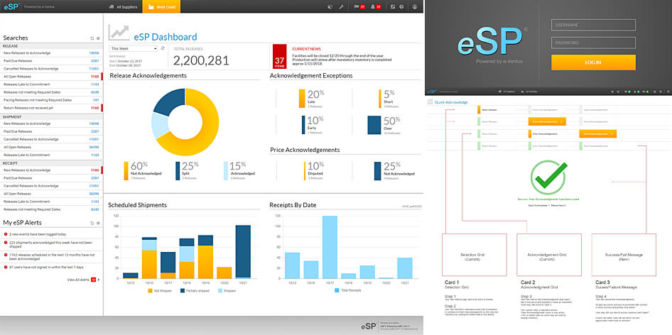Screen dimensions: 672x335
Task: Expand the View All Alerts arrow
Action: pyautogui.click(x=99, y=280)
